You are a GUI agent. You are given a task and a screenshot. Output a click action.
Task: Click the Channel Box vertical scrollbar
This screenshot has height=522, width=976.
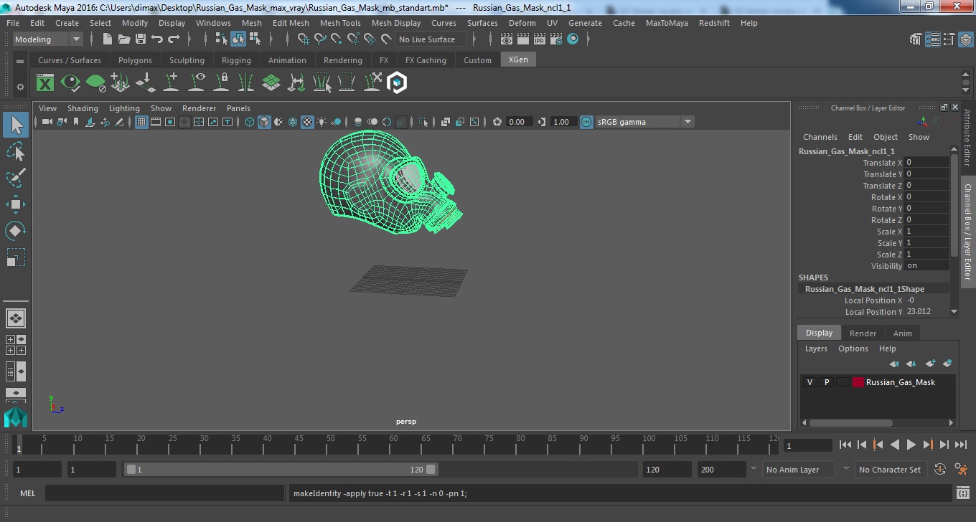tap(954, 206)
